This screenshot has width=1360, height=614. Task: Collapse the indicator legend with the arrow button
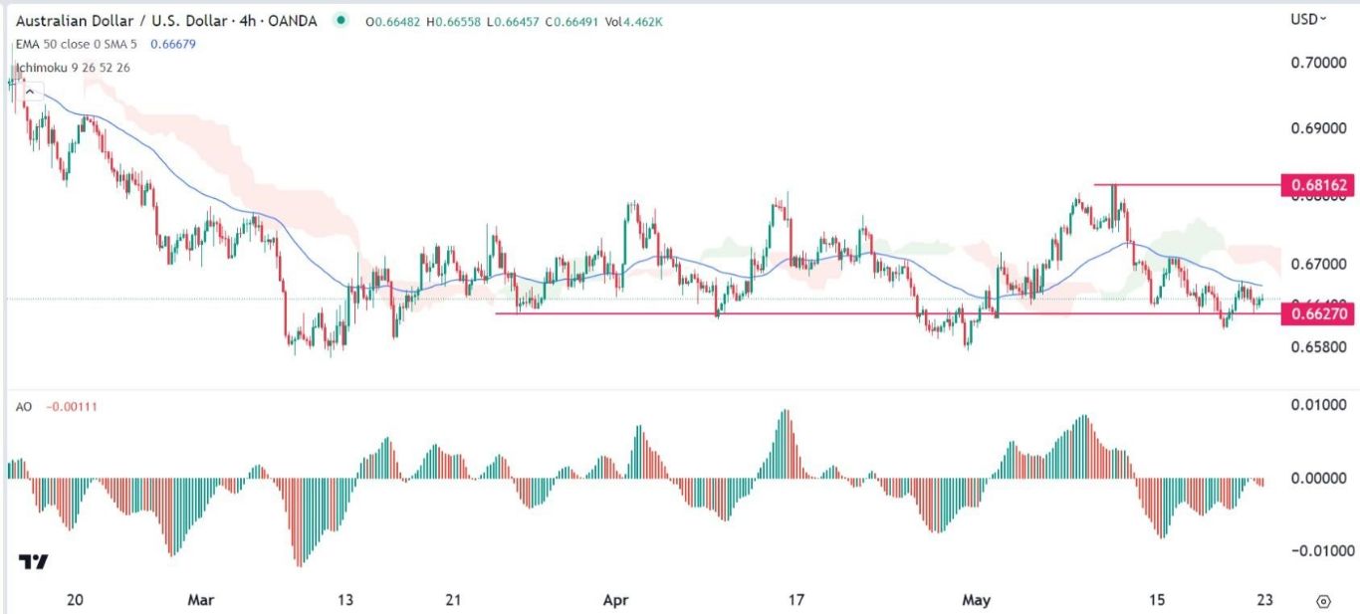tap(30, 92)
